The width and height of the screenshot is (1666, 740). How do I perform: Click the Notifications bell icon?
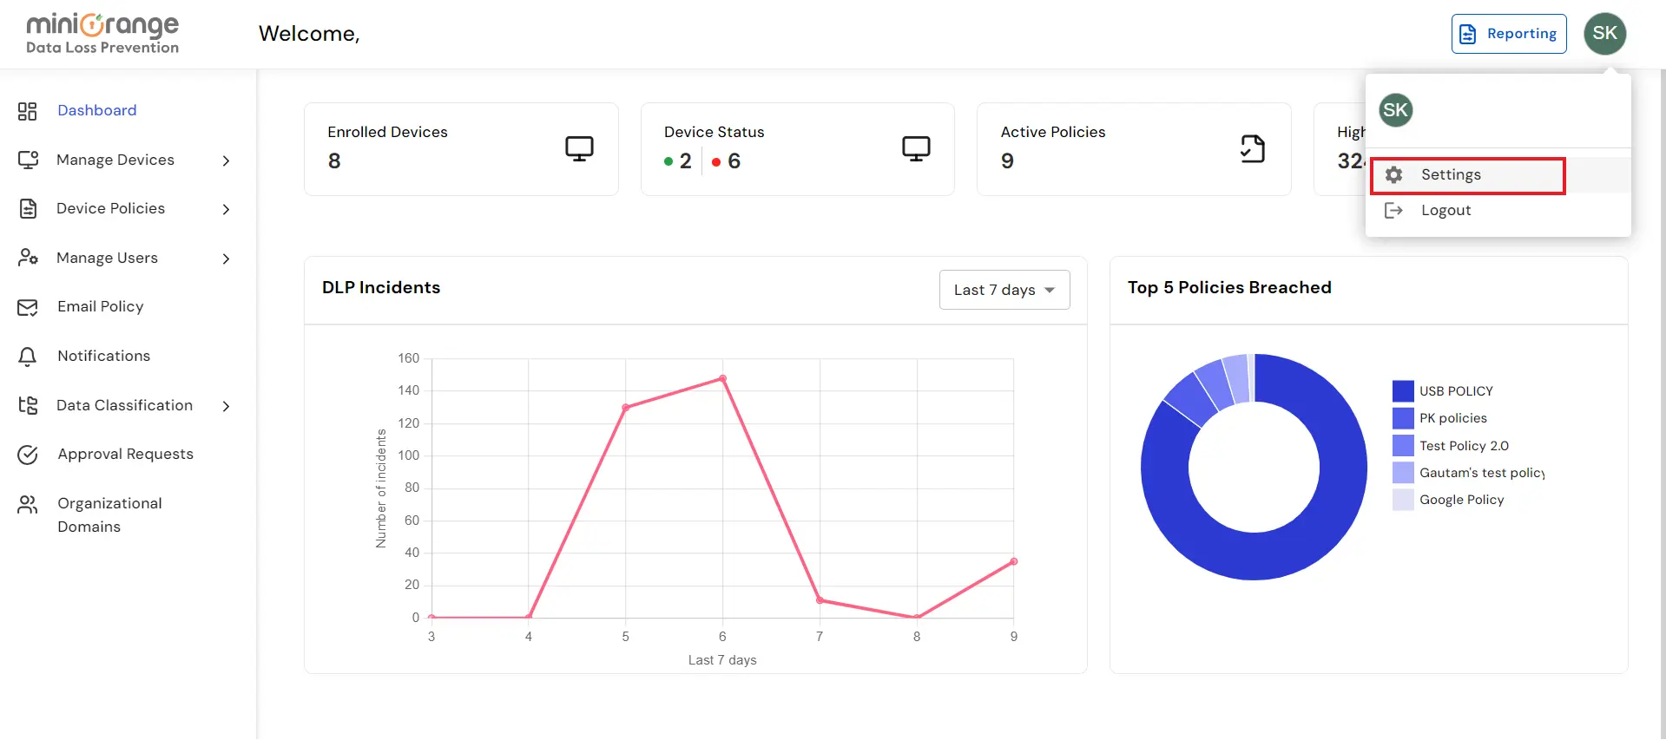click(x=28, y=357)
